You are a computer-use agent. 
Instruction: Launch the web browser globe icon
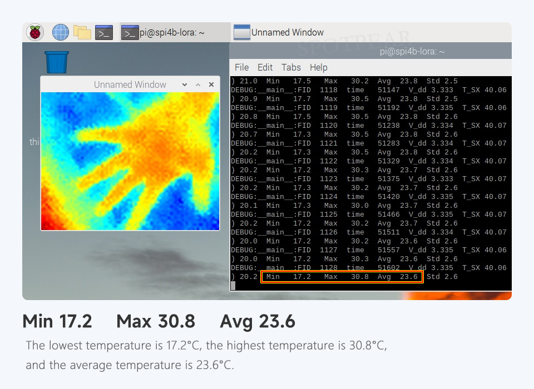(60, 32)
